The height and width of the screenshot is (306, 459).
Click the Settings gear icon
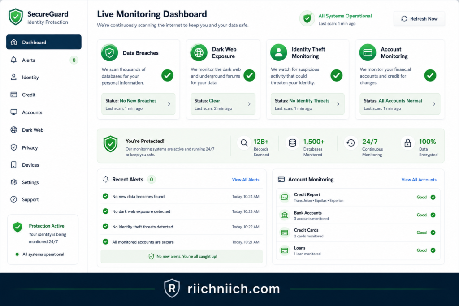tap(13, 182)
